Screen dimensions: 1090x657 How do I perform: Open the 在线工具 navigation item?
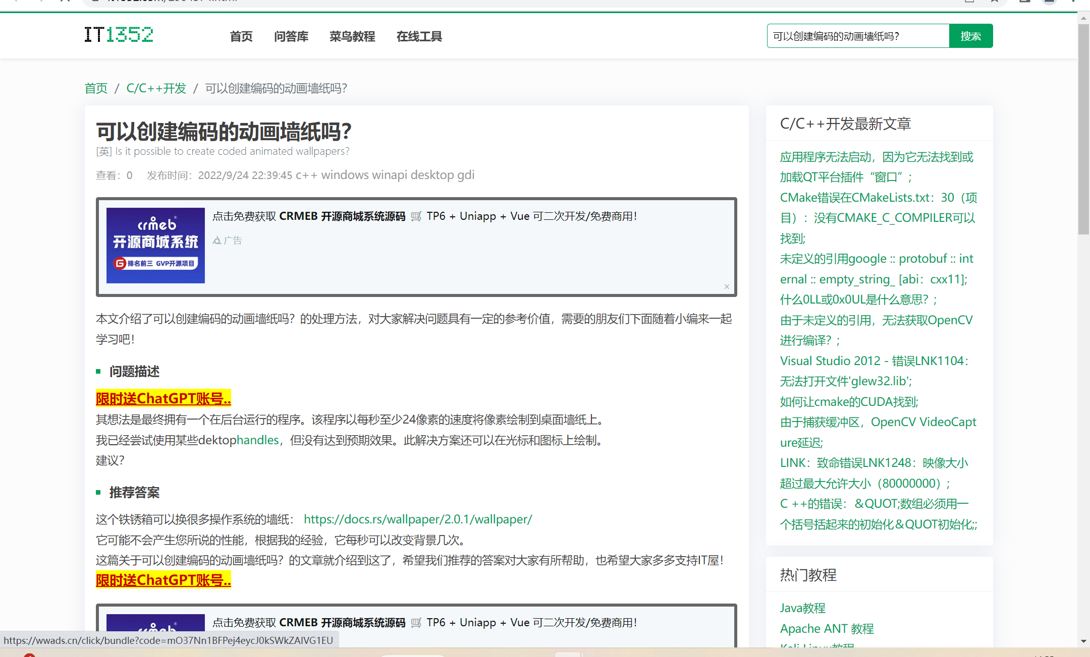pyautogui.click(x=419, y=36)
